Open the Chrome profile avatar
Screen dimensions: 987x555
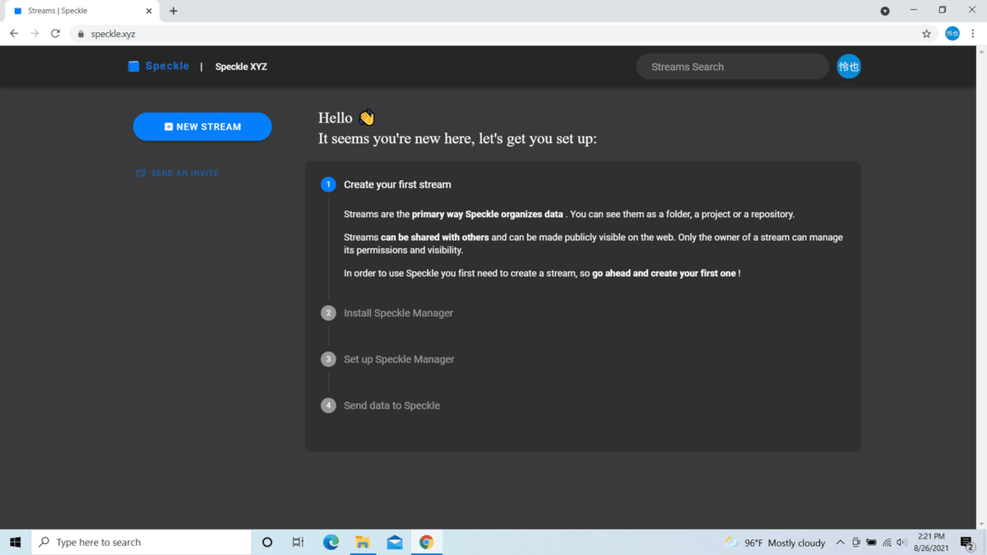tap(952, 34)
